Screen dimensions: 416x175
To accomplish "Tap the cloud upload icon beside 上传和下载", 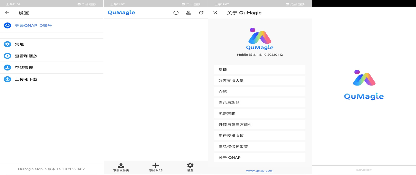I will (x=7, y=79).
